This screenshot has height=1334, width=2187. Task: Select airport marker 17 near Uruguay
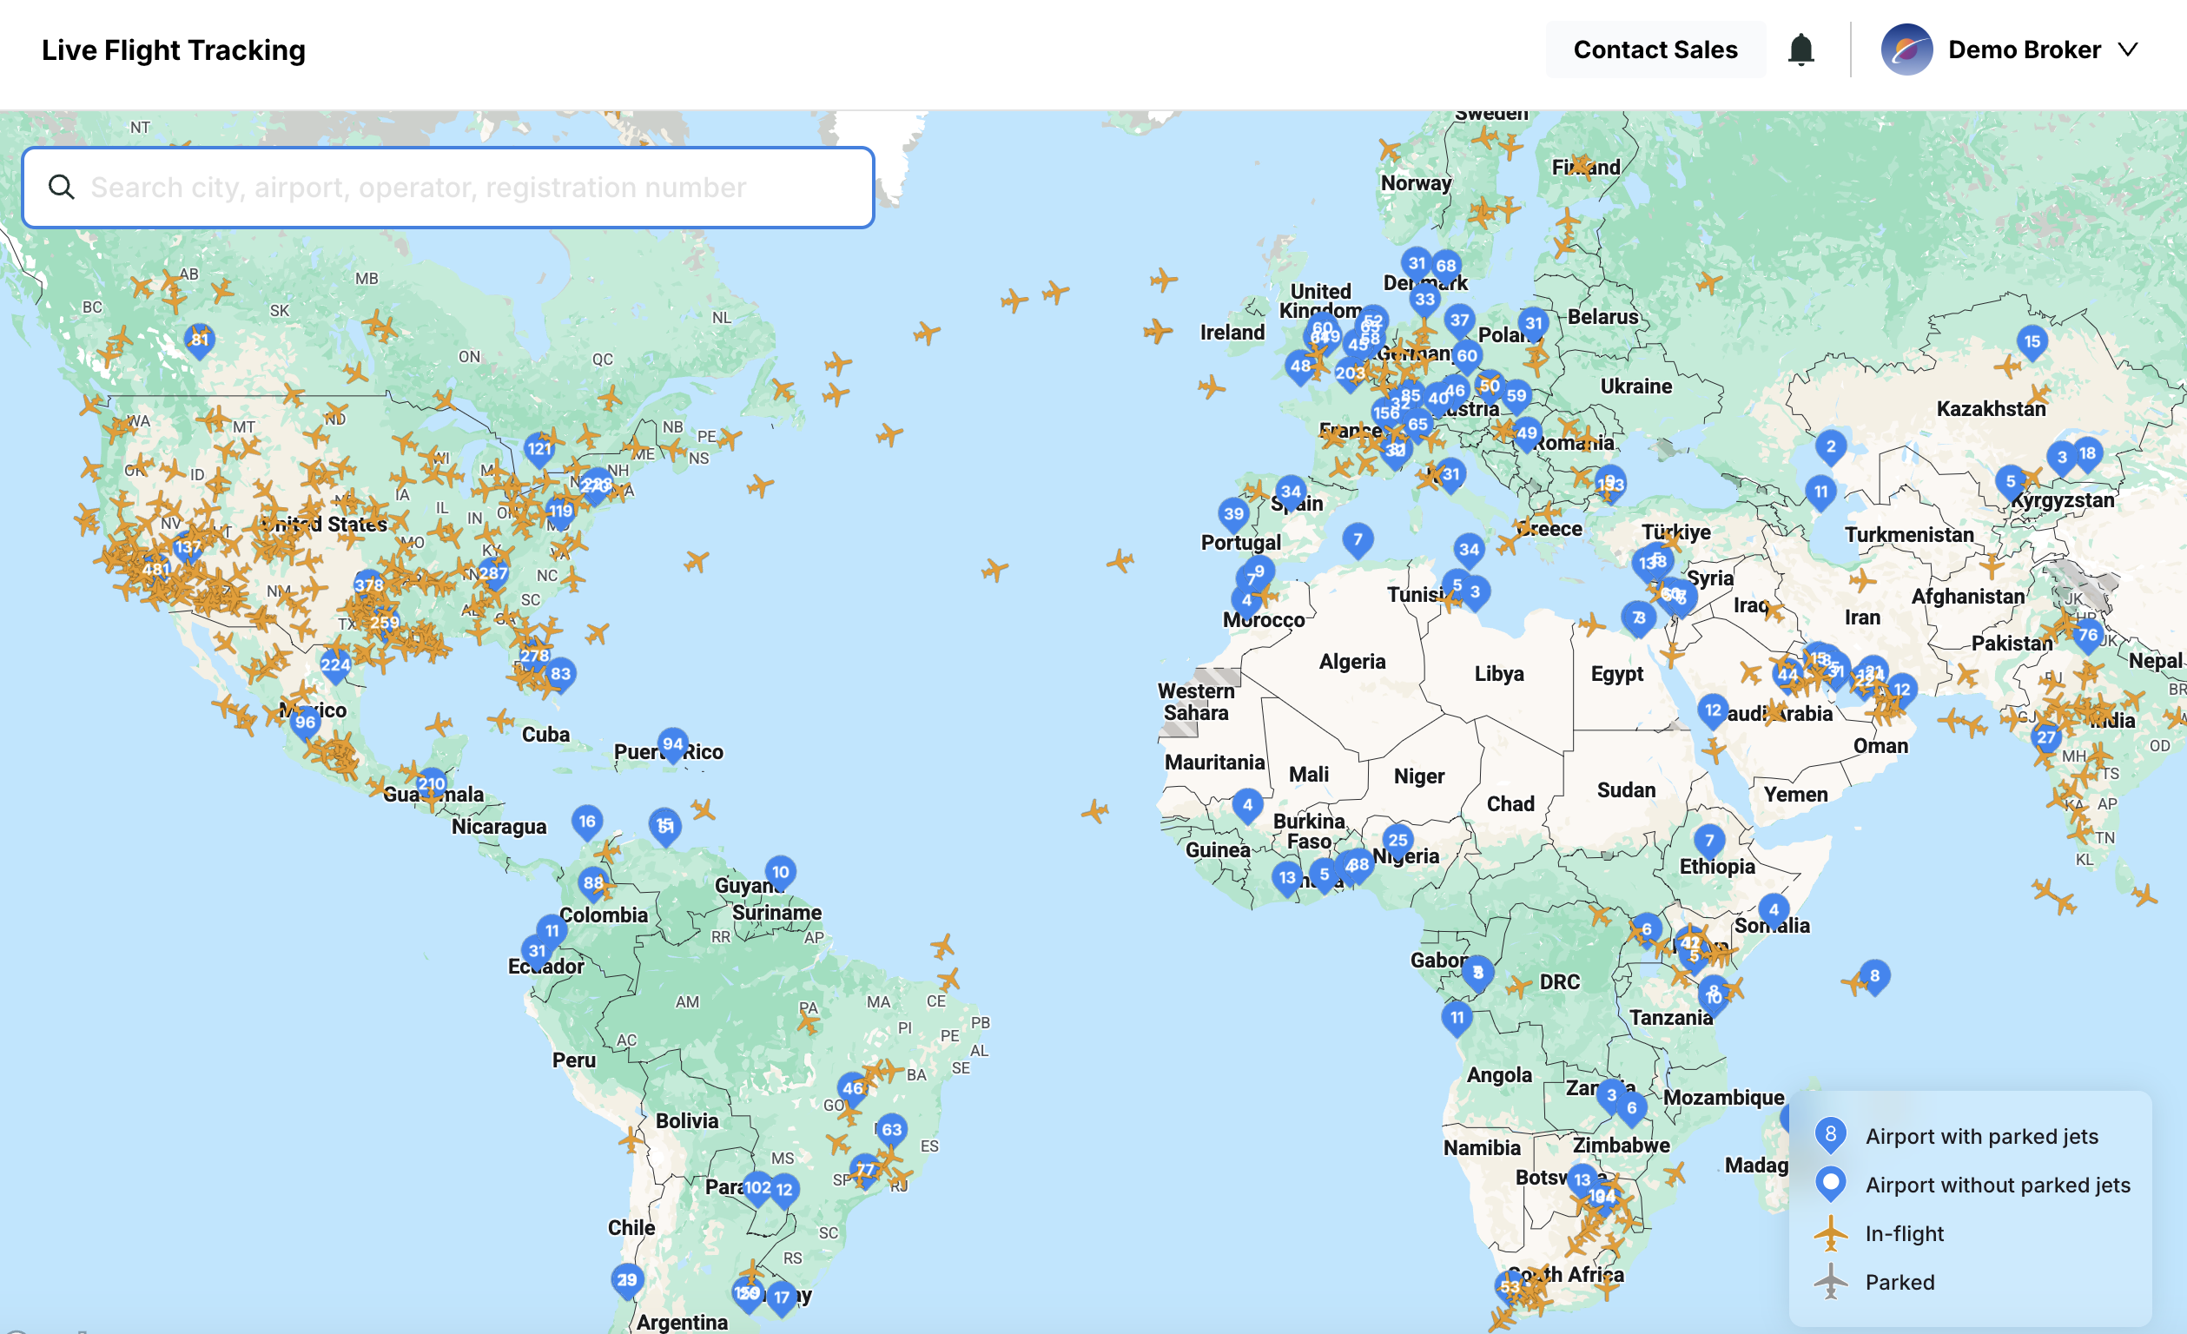pyautogui.click(x=781, y=1299)
